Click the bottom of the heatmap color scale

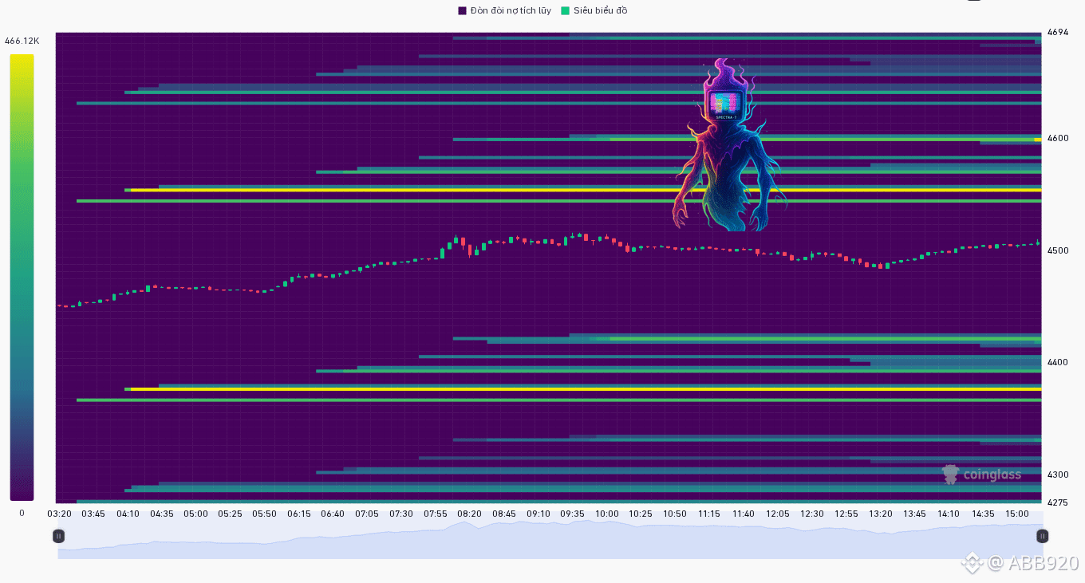22,497
